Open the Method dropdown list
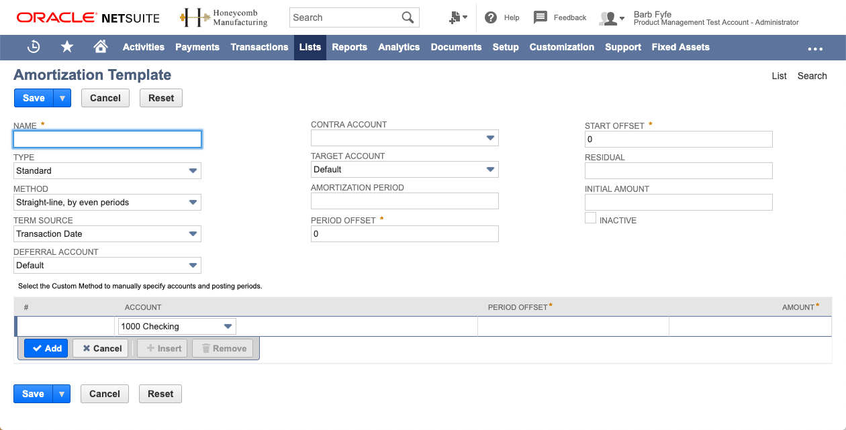Viewport: 846px width, 430px height. point(193,203)
